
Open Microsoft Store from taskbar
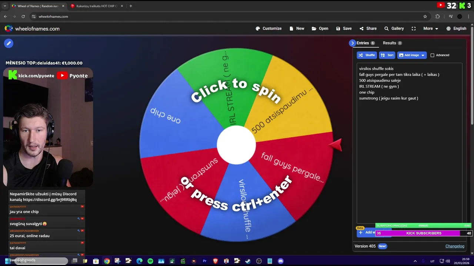point(96,261)
